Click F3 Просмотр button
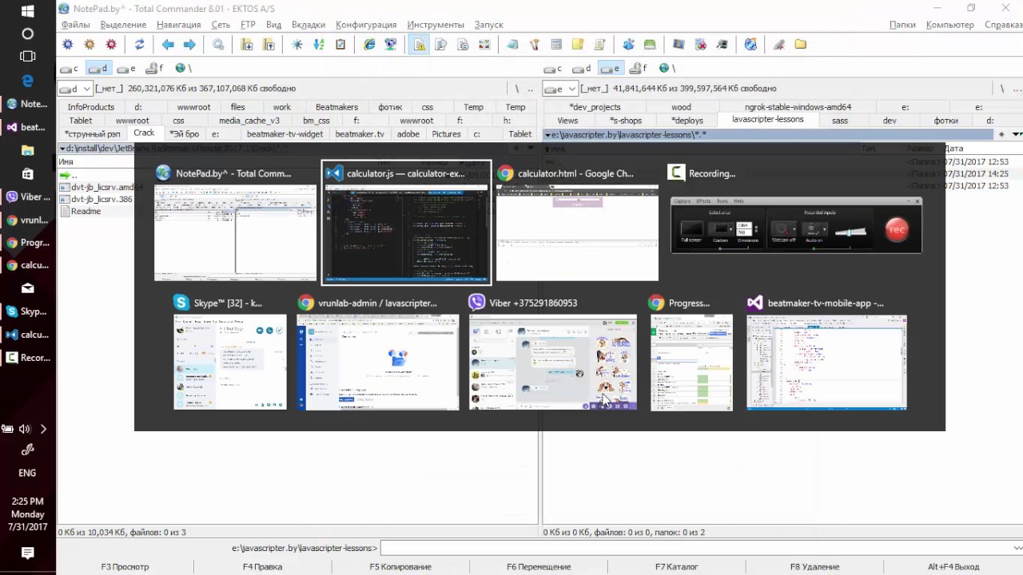Viewport: 1023px width, 575px height. [x=125, y=567]
